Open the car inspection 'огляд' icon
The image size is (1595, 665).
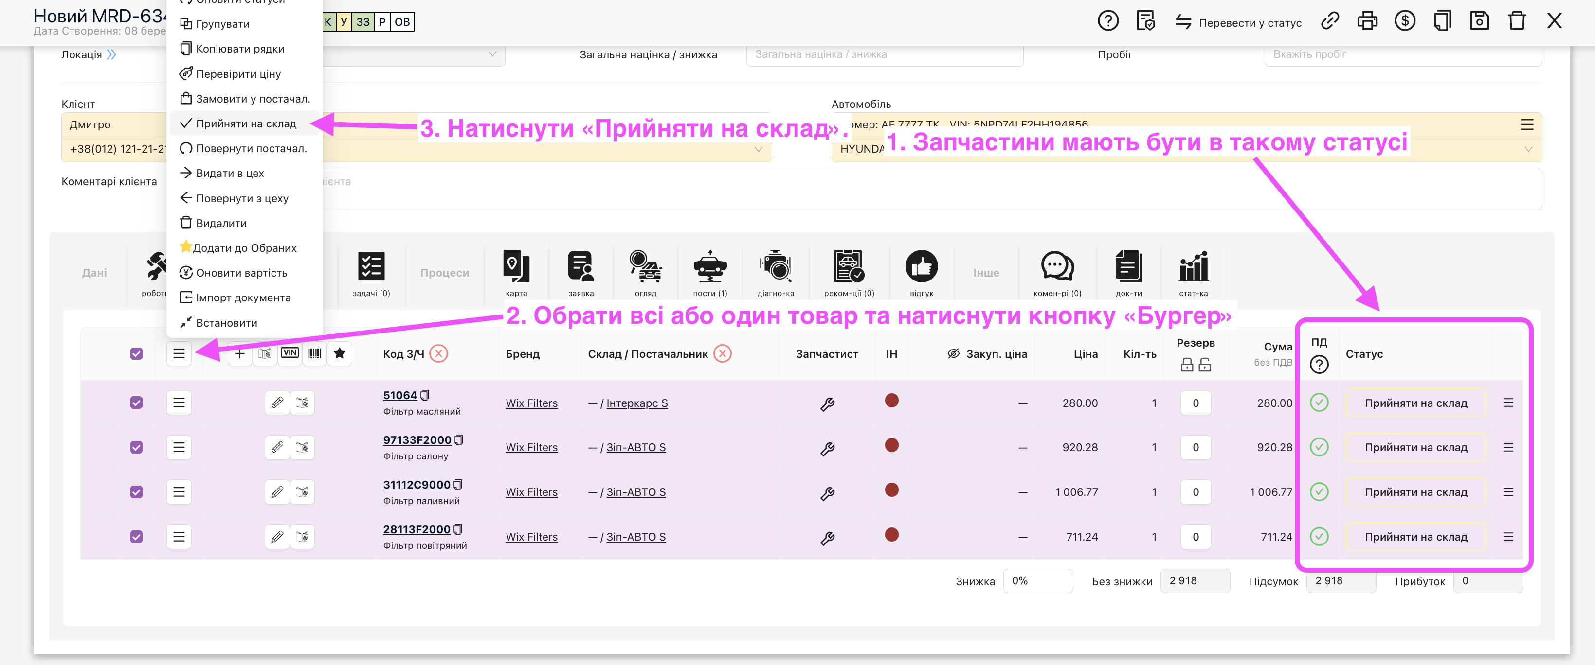click(x=645, y=267)
